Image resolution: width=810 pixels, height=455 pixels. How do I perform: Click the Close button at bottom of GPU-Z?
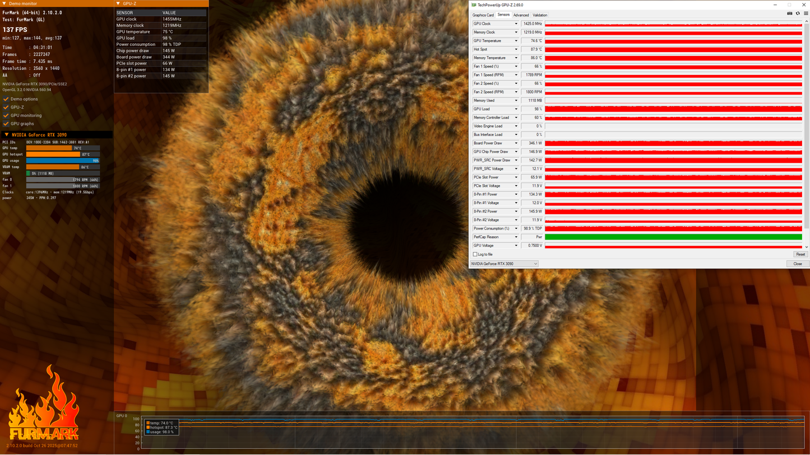click(798, 264)
